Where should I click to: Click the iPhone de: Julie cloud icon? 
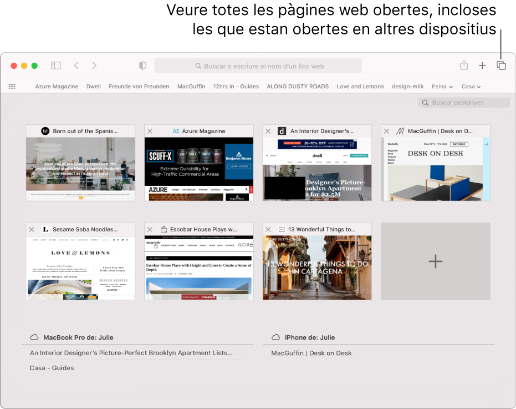point(276,337)
